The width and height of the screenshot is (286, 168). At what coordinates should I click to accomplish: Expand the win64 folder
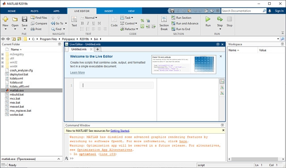pos(2,67)
